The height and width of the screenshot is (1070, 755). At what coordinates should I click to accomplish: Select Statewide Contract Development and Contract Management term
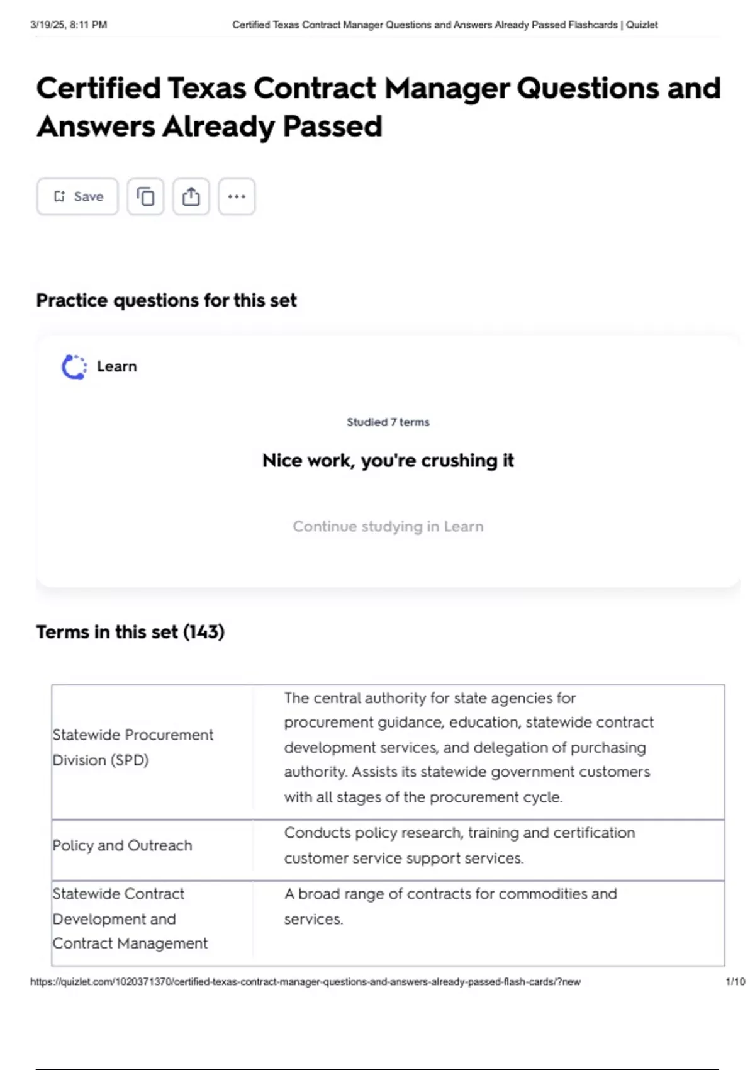coord(130,918)
